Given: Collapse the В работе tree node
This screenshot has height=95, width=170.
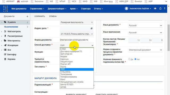Looking at the screenshot, I should [x=2, y=22].
